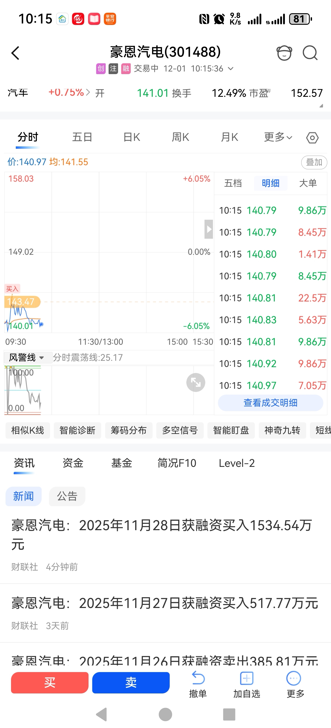Tap the red 买 buy button
The image size is (331, 728).
click(x=50, y=683)
